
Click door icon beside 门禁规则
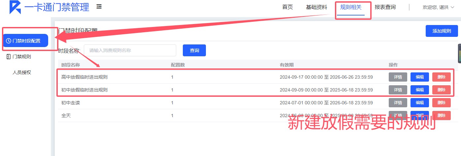tap(9, 57)
